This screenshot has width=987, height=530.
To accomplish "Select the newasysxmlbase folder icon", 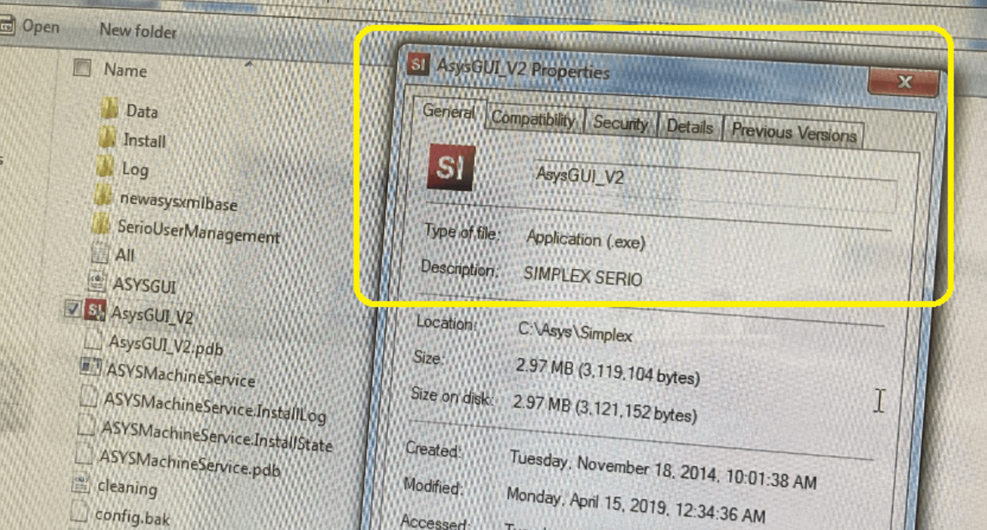I will (x=102, y=195).
